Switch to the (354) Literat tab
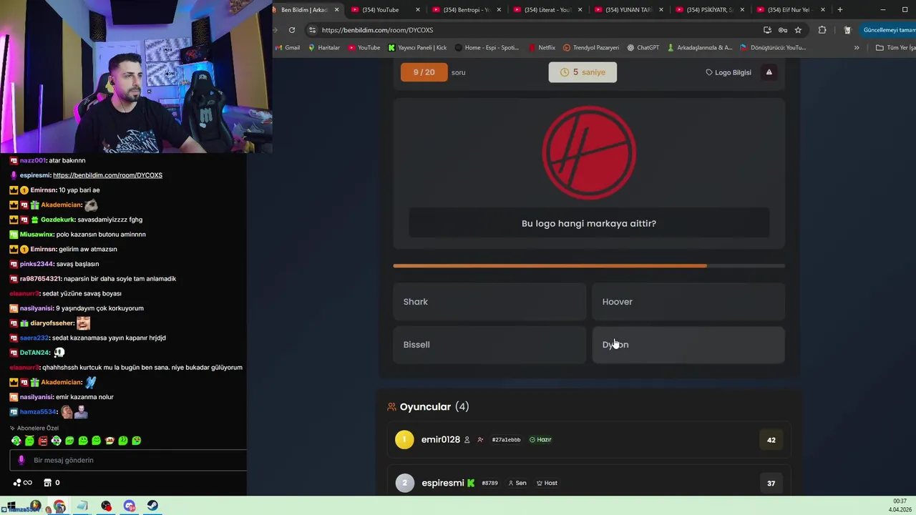This screenshot has width=916, height=515. (547, 9)
